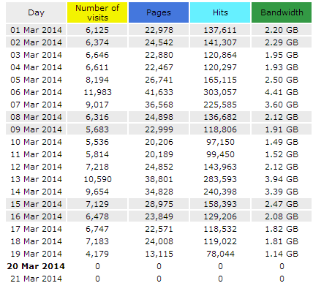Viewport: 313px width, 283px height.
Task: Click the 303,057 hits cell
Action: 220,92
